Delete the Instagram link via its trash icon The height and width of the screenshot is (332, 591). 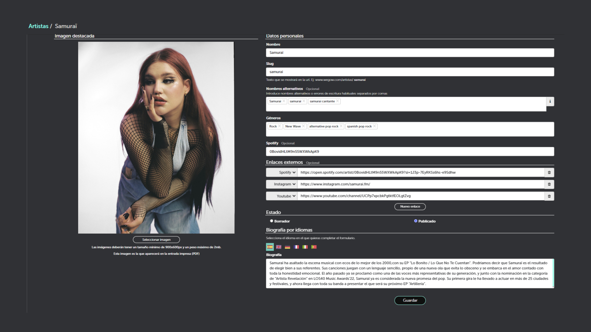[549, 184]
